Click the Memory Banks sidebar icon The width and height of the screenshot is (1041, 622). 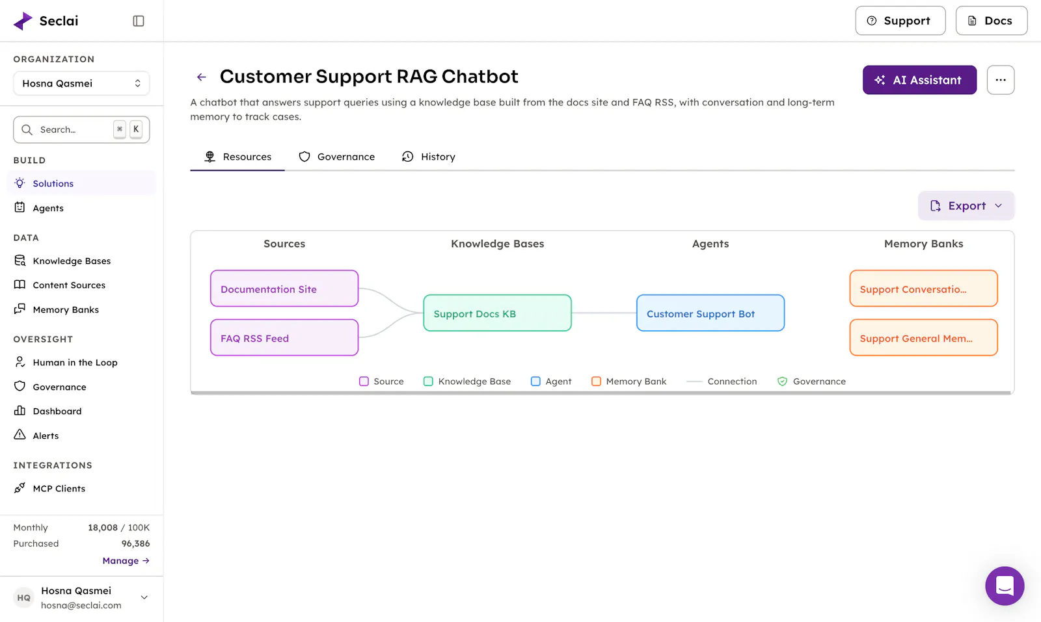click(x=20, y=309)
